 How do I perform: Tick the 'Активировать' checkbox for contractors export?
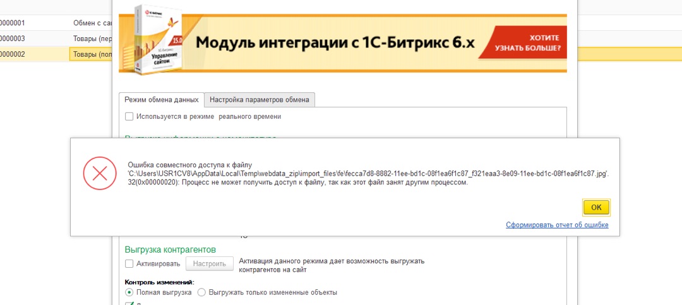click(x=129, y=263)
